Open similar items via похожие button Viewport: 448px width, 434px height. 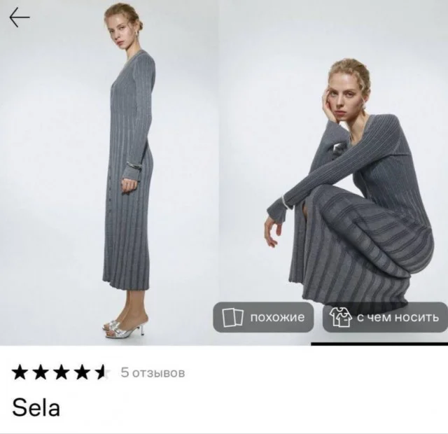click(263, 317)
